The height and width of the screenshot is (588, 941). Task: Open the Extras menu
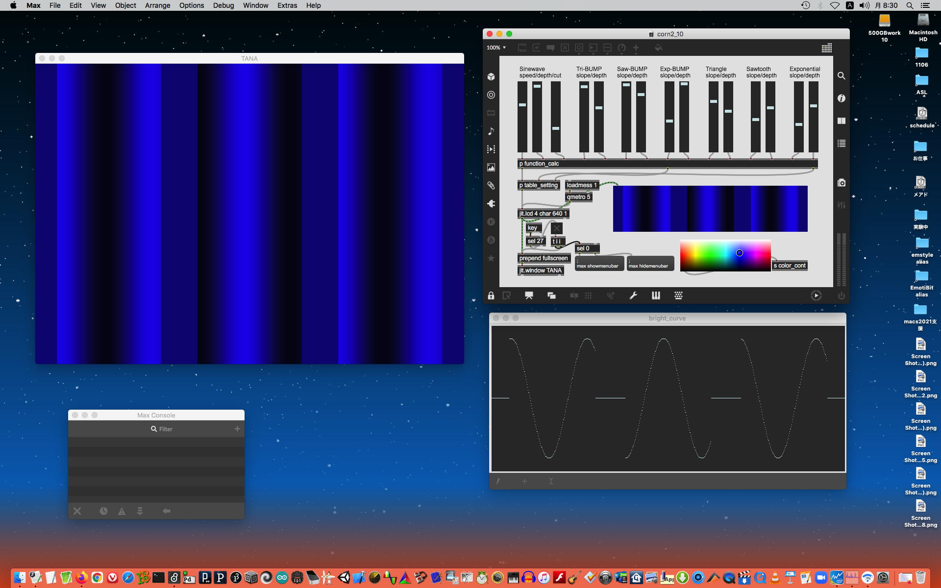pyautogui.click(x=287, y=5)
